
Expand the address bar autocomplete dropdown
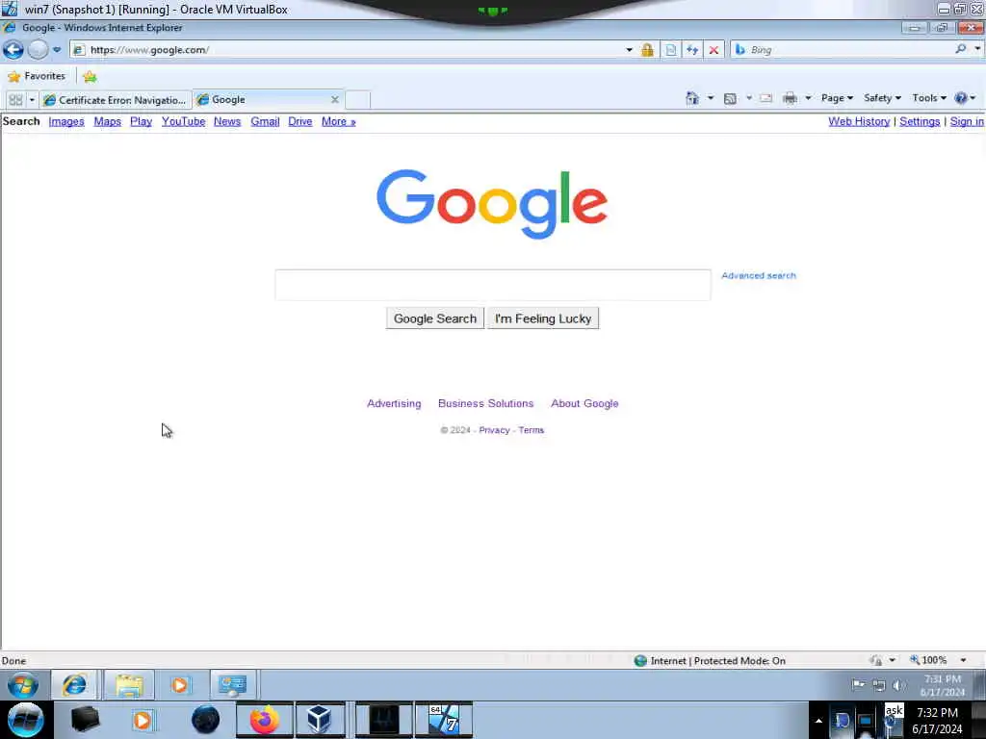[629, 50]
